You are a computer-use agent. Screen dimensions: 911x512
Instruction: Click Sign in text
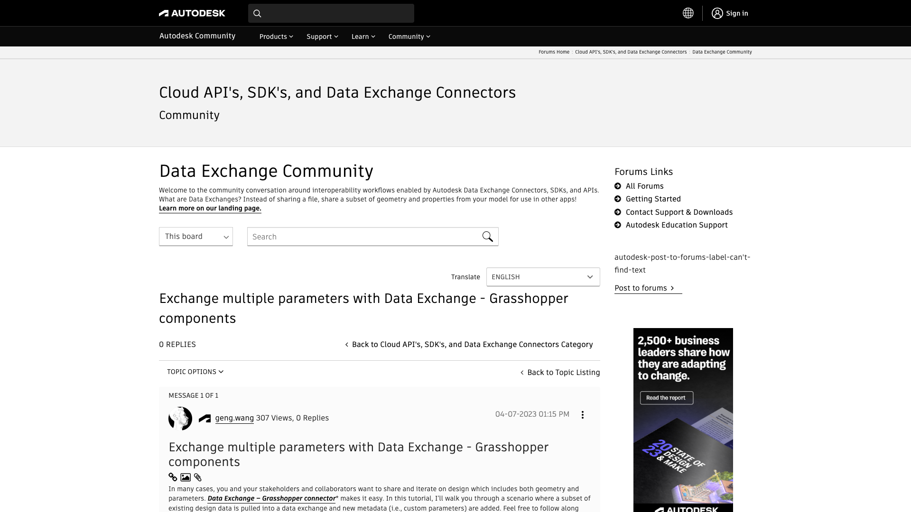click(737, 13)
